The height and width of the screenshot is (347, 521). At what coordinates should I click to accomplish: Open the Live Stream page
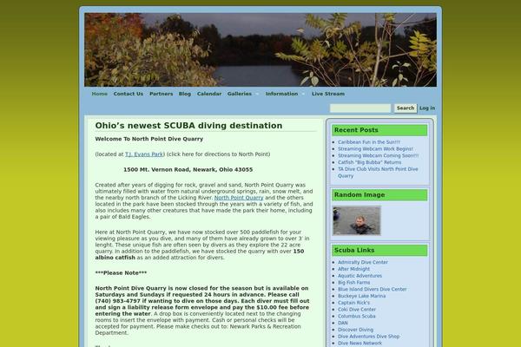point(328,94)
